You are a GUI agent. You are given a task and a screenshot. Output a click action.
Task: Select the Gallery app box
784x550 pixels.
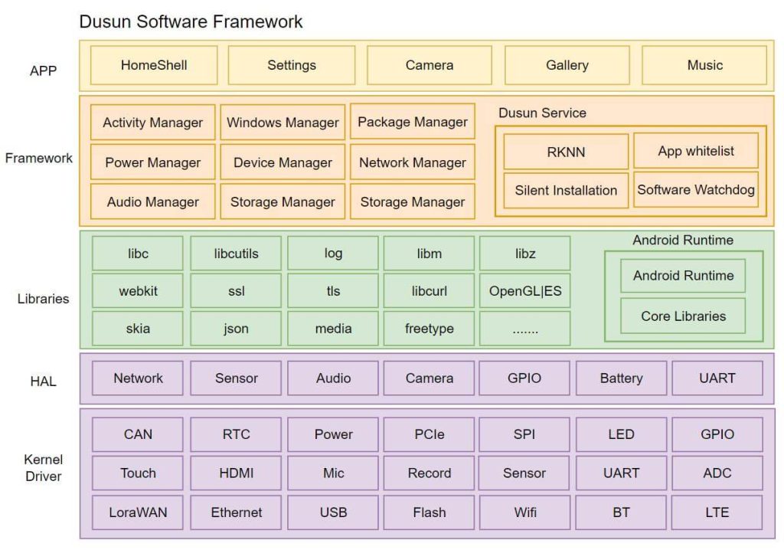coord(567,65)
